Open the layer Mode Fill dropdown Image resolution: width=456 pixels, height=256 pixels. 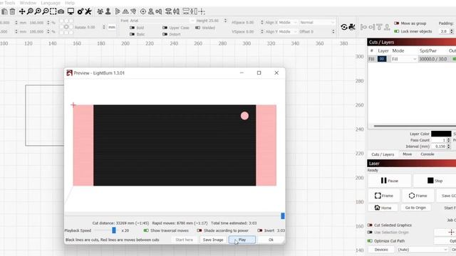point(404,59)
